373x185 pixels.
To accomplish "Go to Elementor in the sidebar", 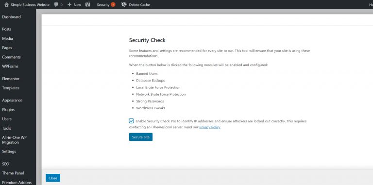I will point(11,79).
